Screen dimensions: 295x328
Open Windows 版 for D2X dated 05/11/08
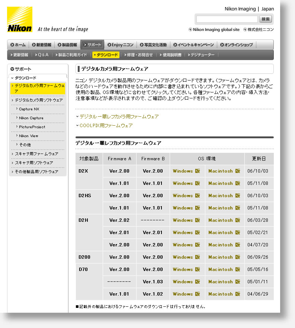tap(186, 183)
